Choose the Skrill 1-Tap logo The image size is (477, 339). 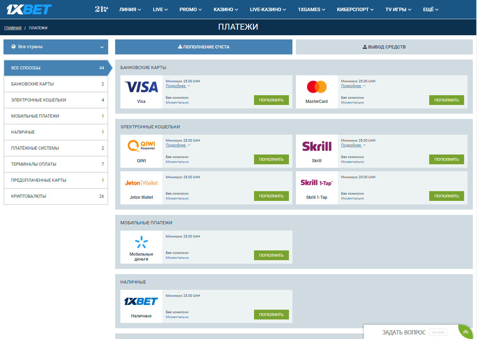click(x=317, y=183)
